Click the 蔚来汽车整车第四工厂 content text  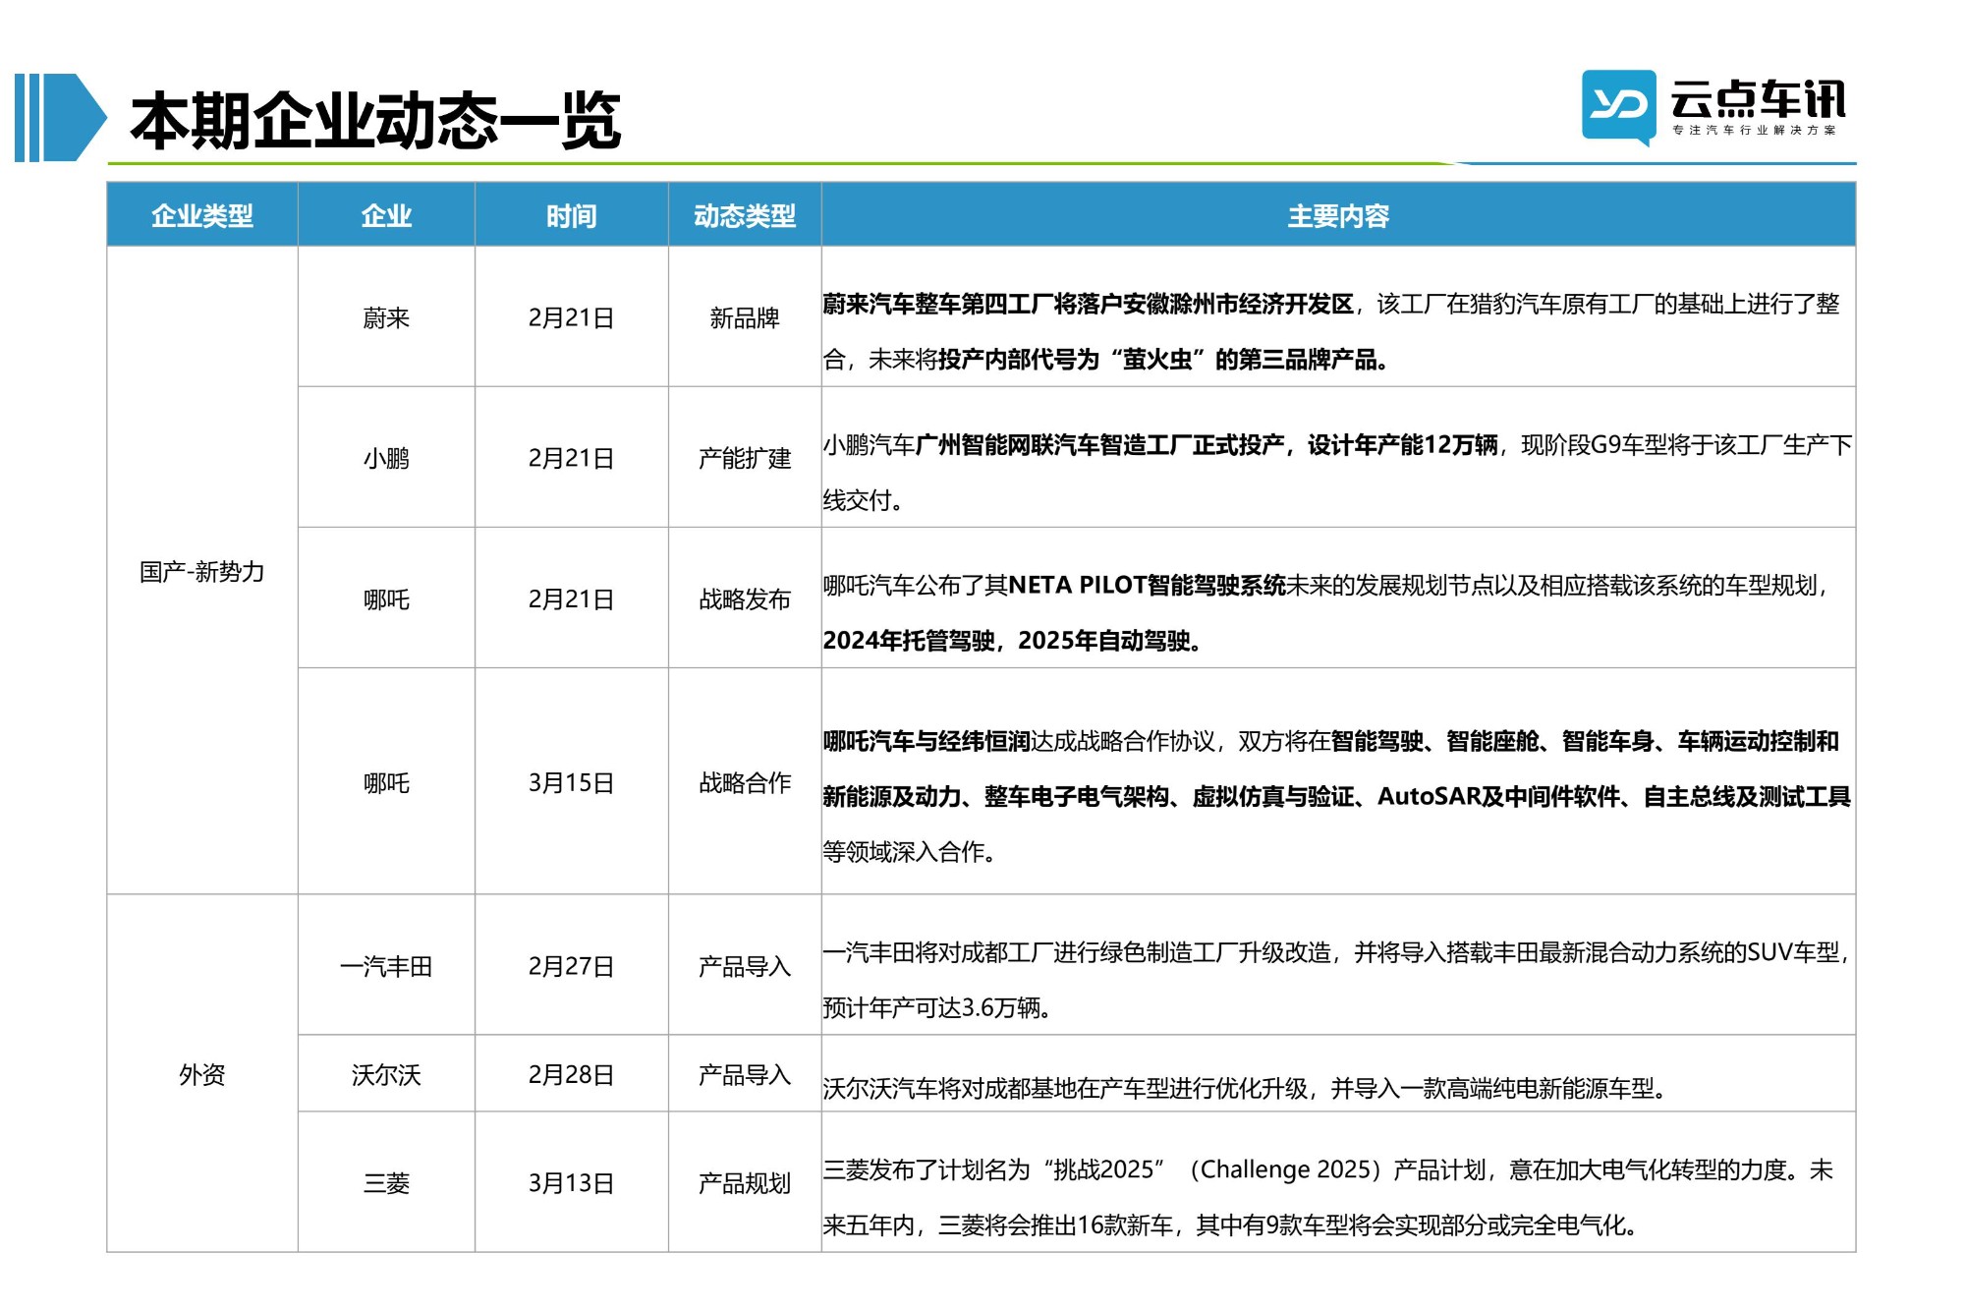(x=1331, y=304)
